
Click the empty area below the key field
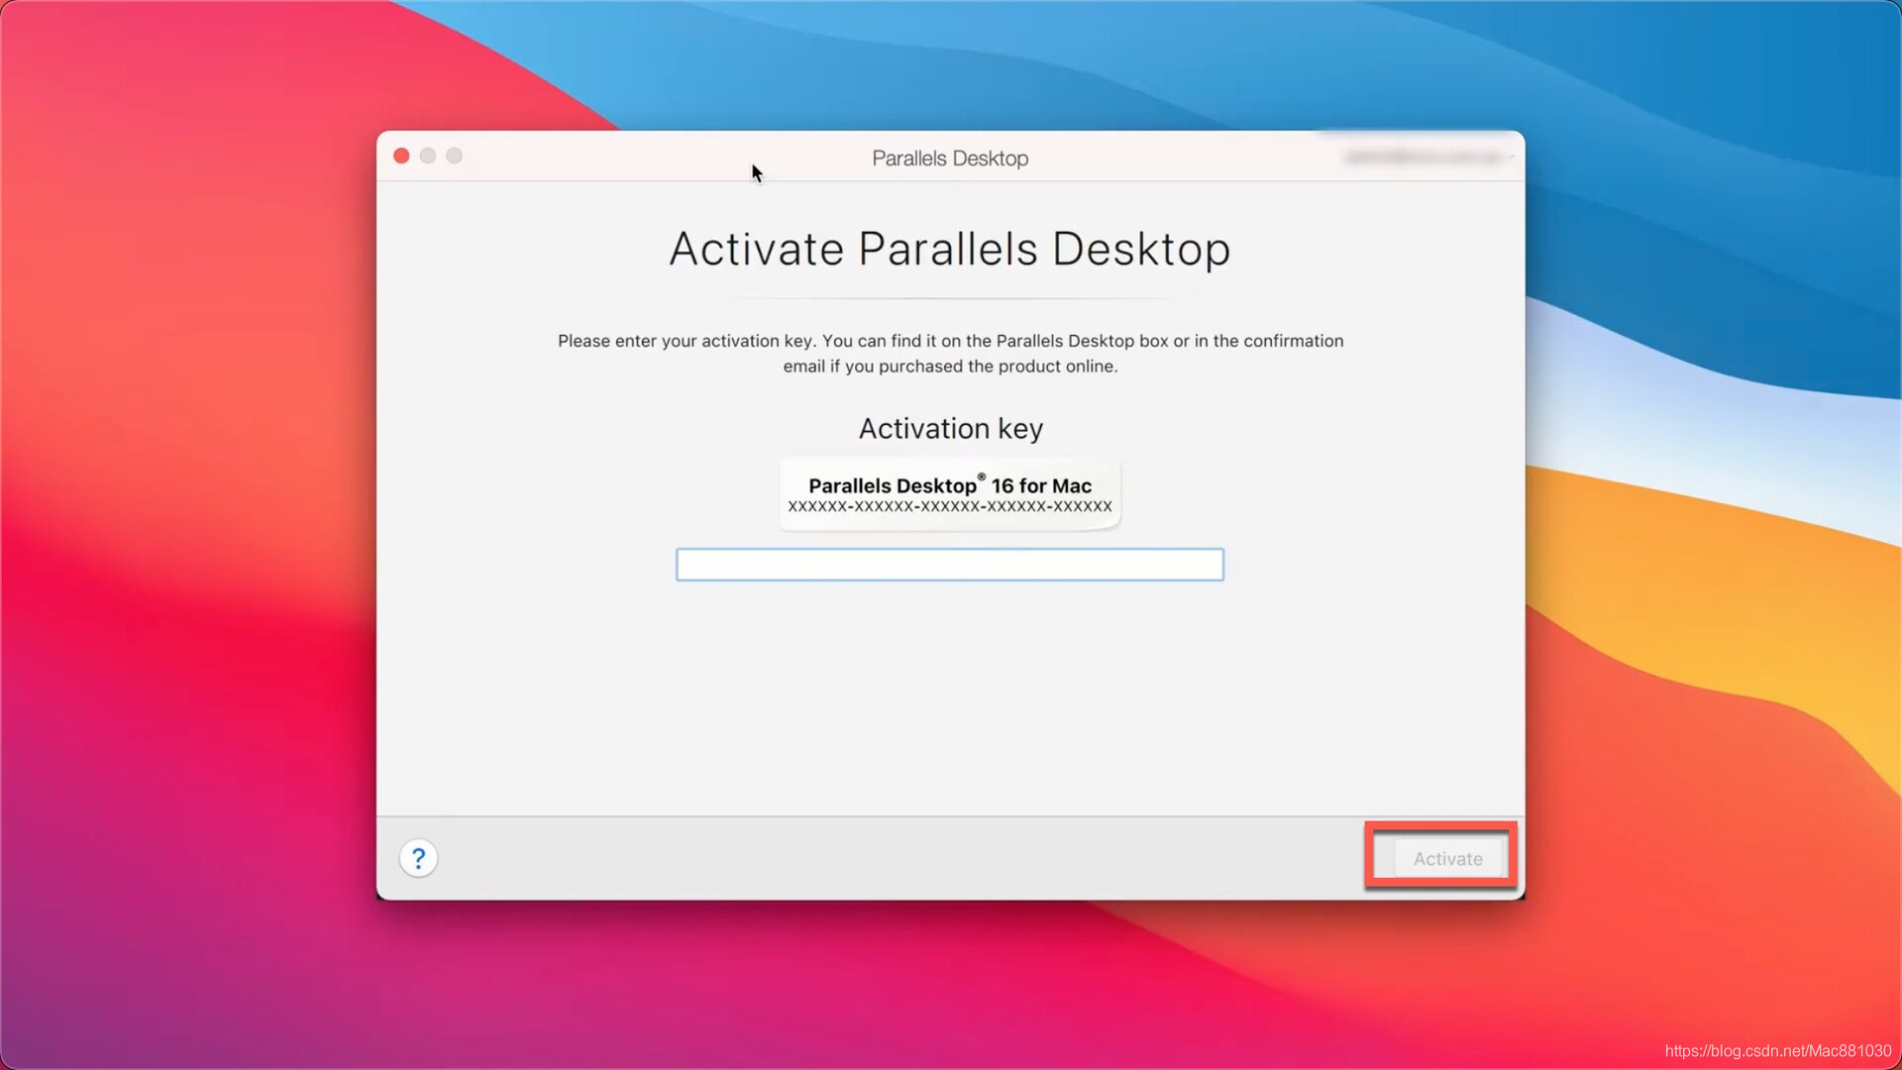point(949,694)
